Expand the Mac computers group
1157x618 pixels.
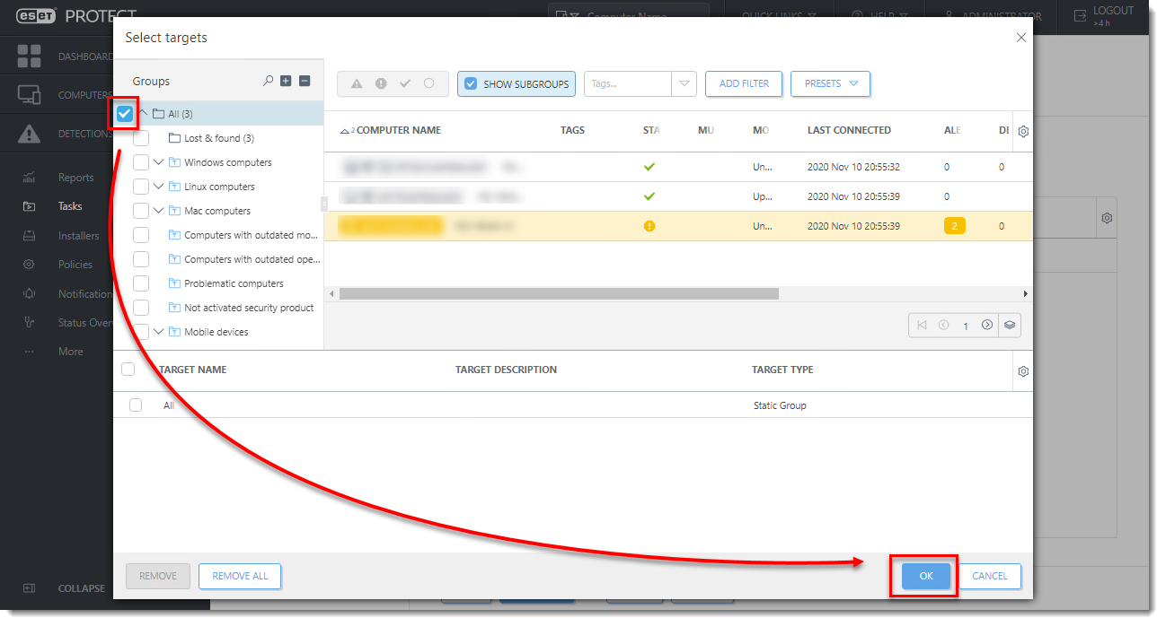pos(159,211)
